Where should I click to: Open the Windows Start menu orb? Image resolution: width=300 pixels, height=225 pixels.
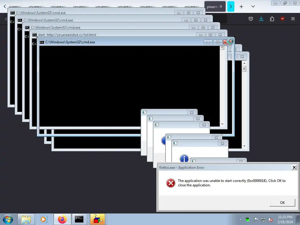(8, 219)
